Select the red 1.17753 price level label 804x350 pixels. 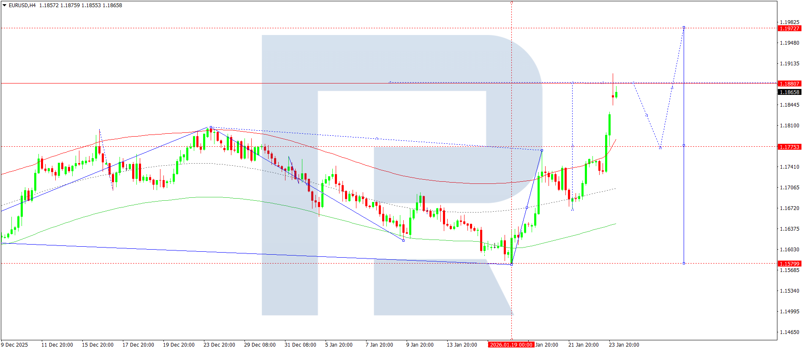tap(789, 147)
